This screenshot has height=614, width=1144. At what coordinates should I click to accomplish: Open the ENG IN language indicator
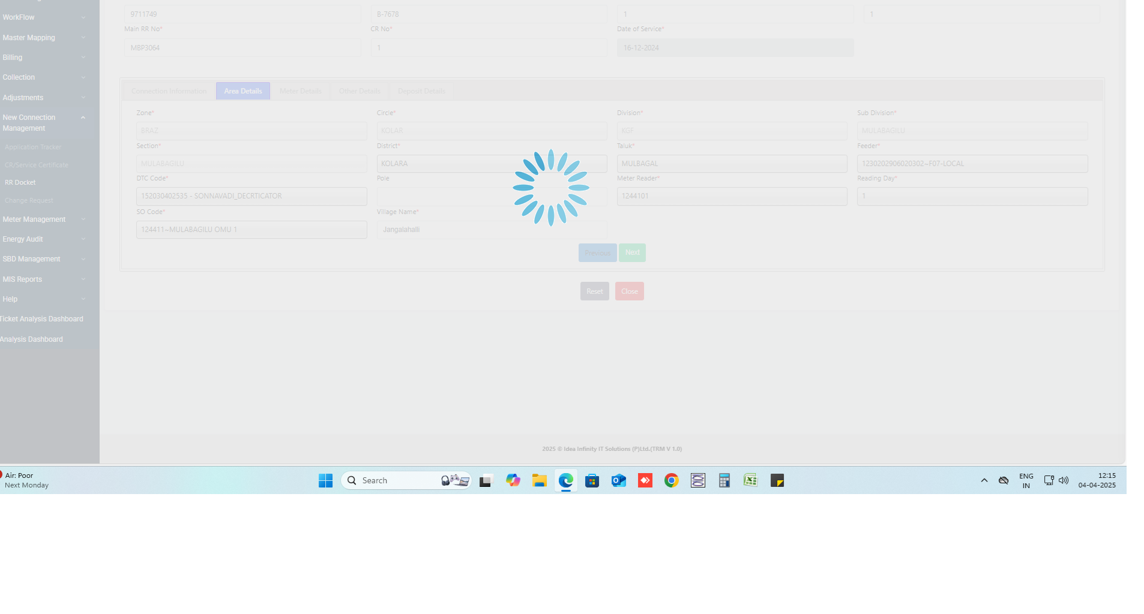point(1026,480)
